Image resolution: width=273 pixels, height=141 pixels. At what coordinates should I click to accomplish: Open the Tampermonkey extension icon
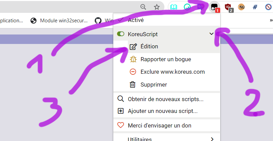[x=214, y=7]
